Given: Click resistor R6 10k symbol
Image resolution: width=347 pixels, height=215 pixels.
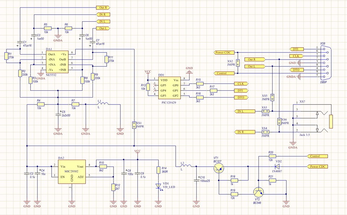Looking at the screenshot, I should (x=68, y=28).
